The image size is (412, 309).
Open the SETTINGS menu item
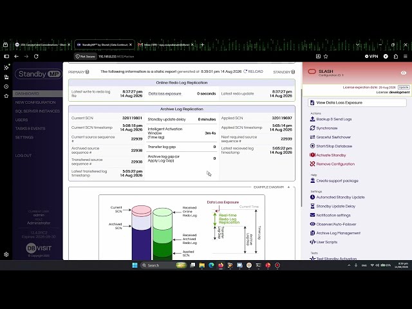pyautogui.click(x=24, y=137)
